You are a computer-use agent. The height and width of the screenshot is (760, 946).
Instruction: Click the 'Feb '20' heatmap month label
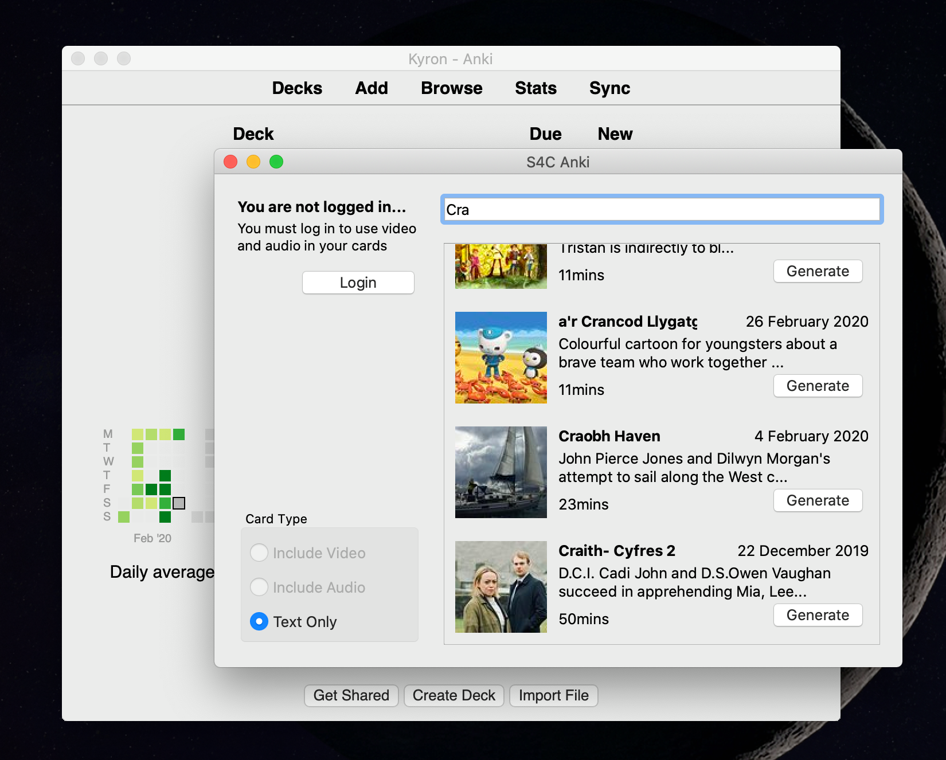point(153,538)
